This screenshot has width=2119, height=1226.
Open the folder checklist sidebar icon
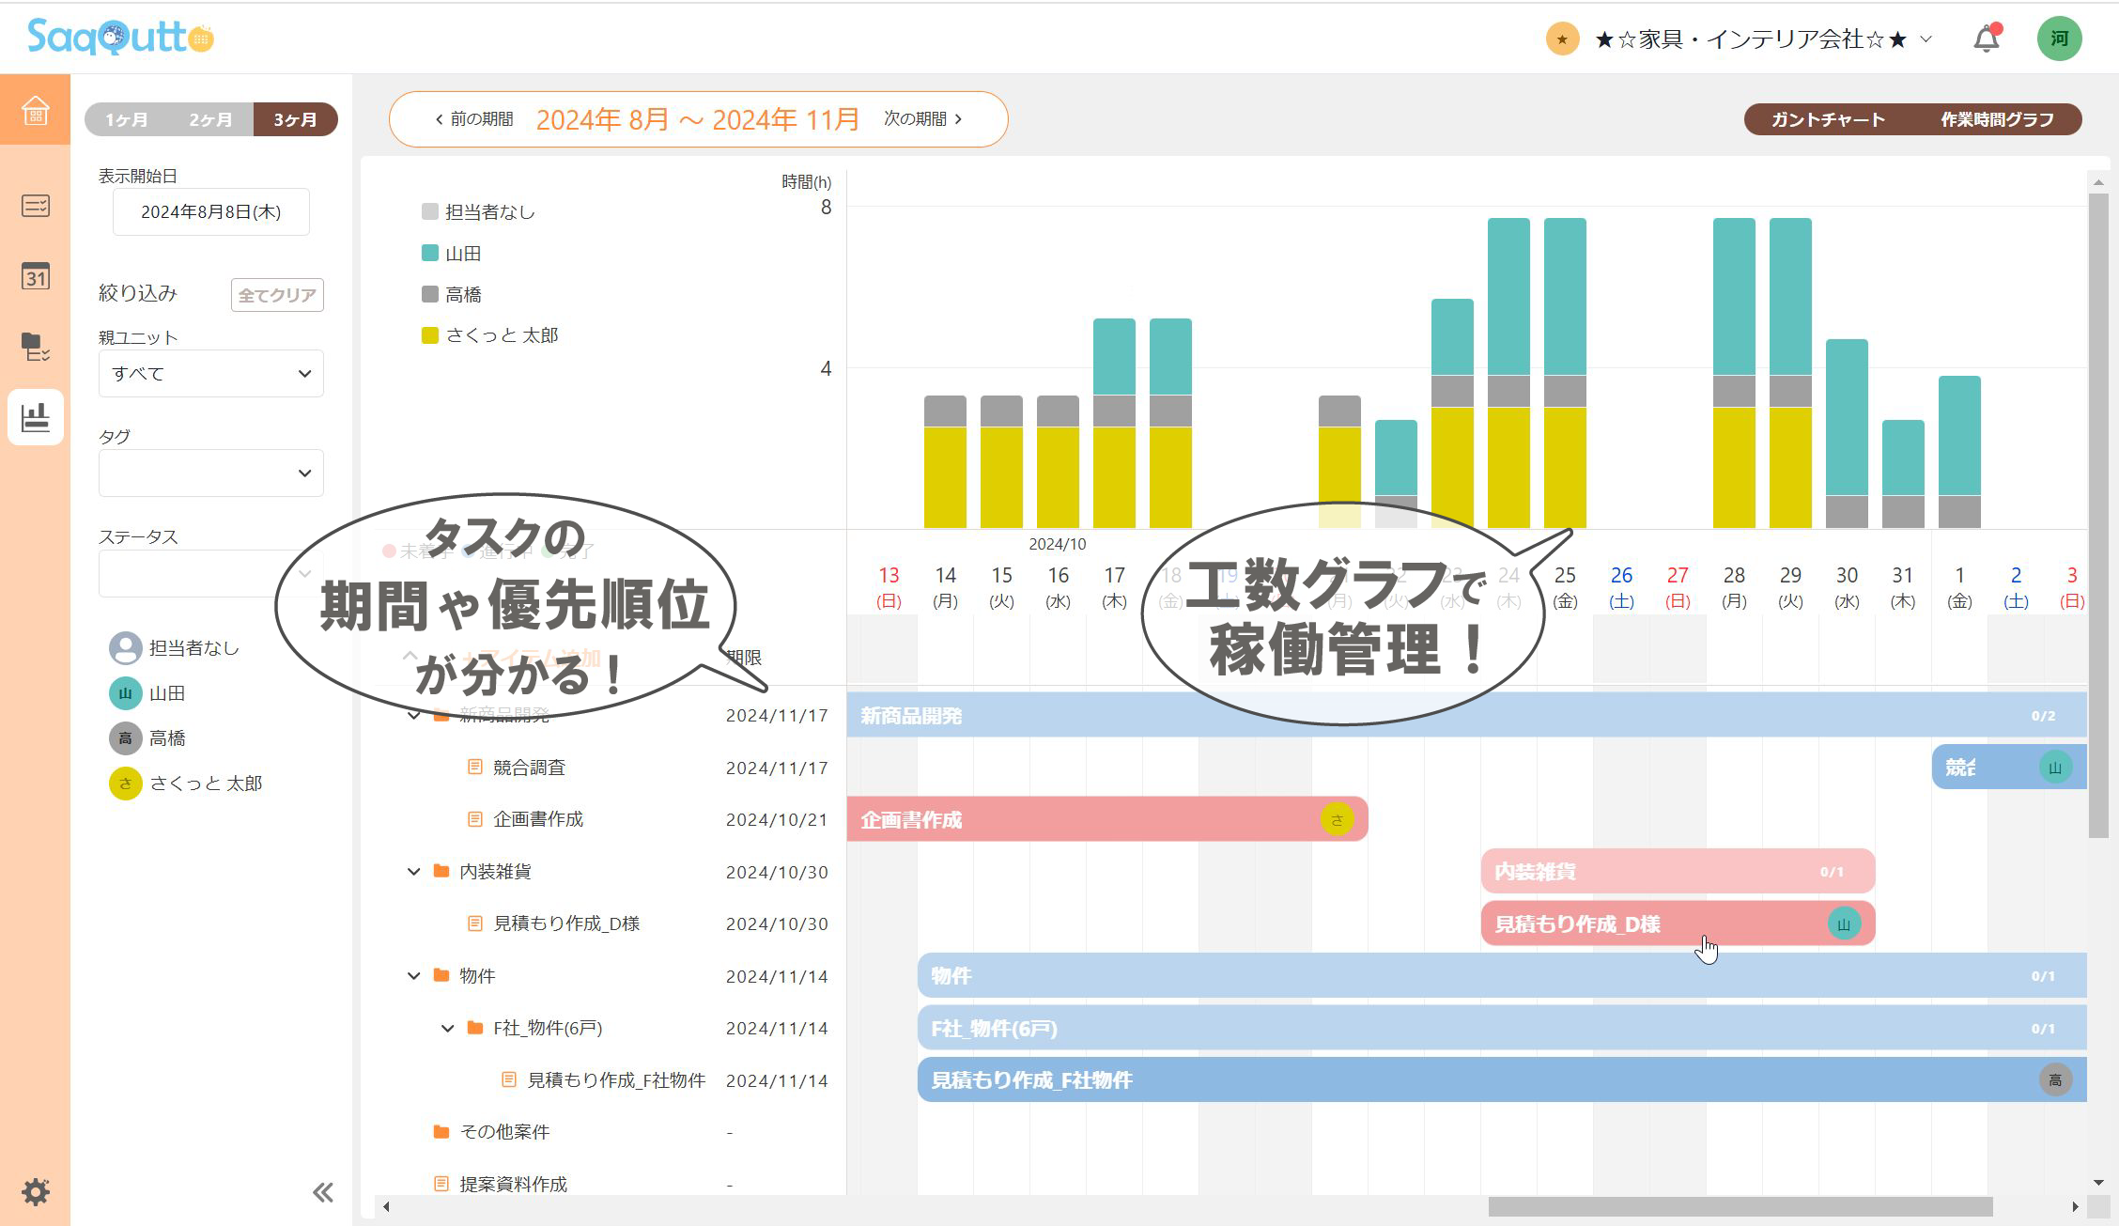[x=35, y=347]
